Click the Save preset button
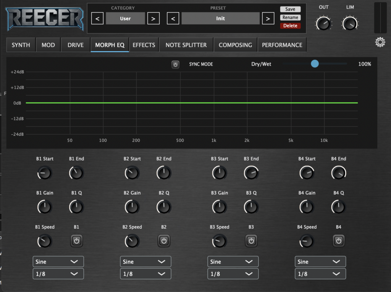Screen dimensions: 391x292 point(290,9)
